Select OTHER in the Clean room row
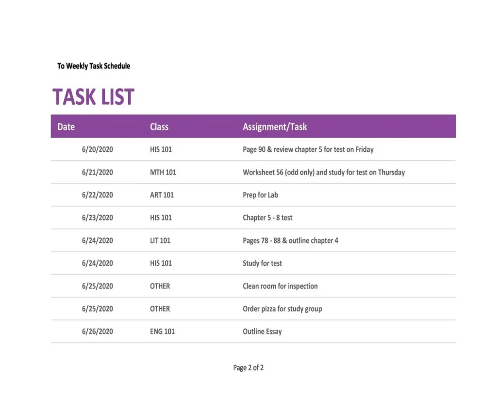This screenshot has width=497, height=397. [160, 286]
